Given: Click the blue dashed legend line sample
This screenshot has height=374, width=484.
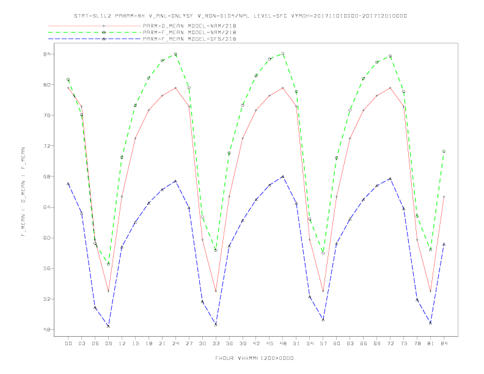Looking at the screenshot, I should point(95,39).
